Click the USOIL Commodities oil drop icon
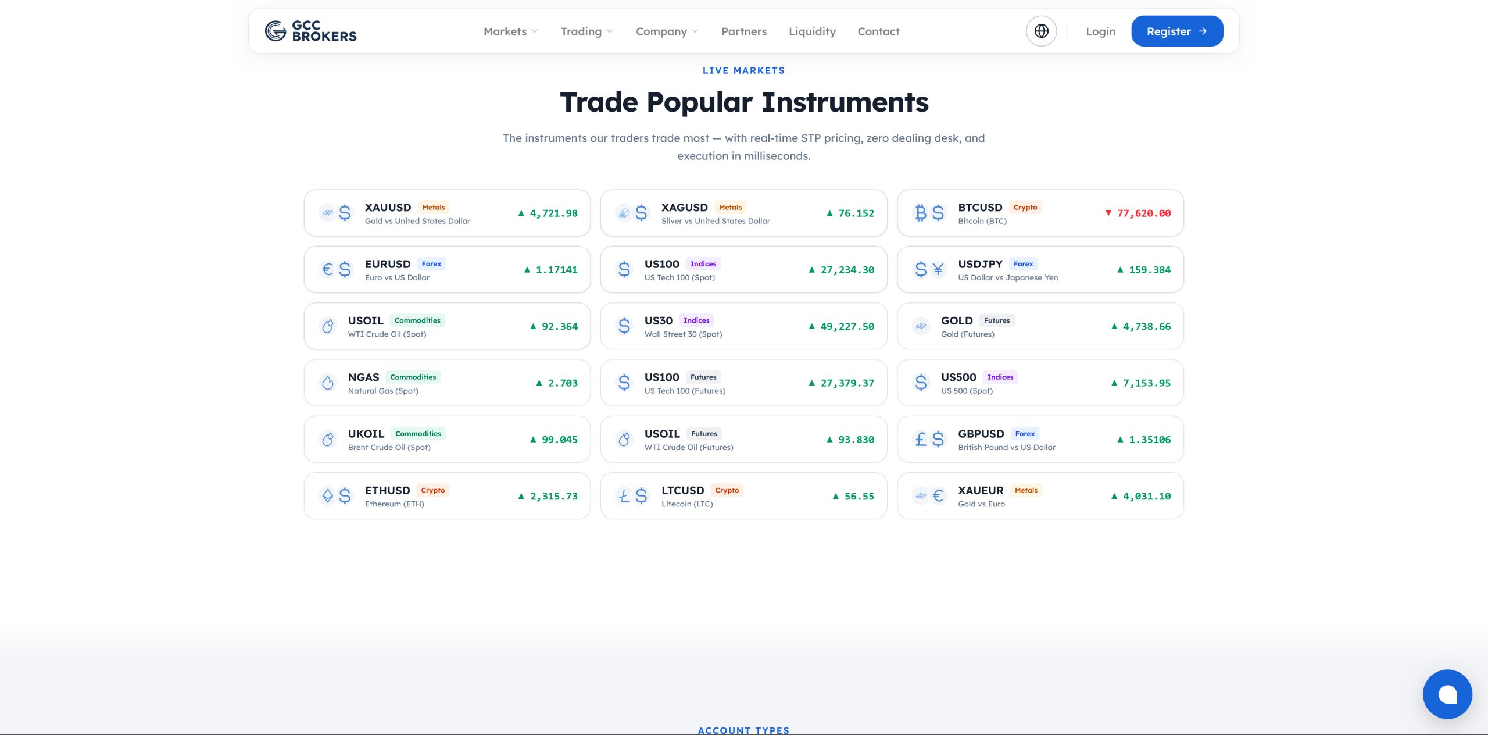Screen dimensions: 1488x735 [x=328, y=326]
